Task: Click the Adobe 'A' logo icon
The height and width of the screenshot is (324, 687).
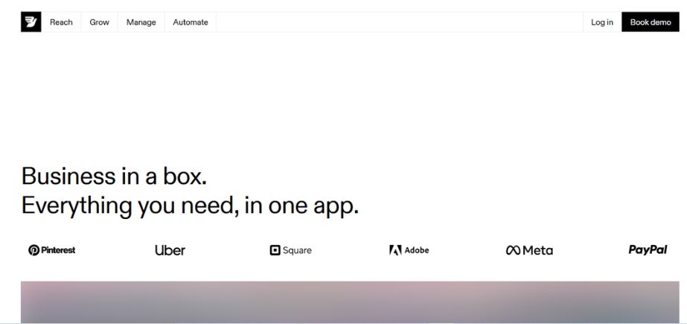Action: tap(395, 250)
